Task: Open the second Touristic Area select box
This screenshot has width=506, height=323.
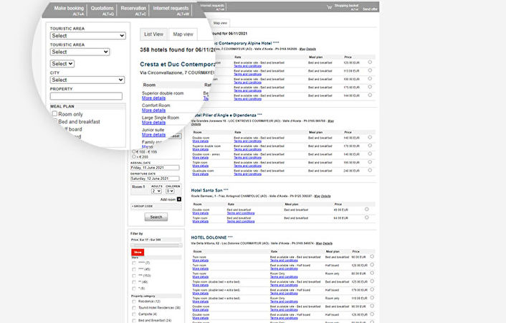Action: click(80, 52)
